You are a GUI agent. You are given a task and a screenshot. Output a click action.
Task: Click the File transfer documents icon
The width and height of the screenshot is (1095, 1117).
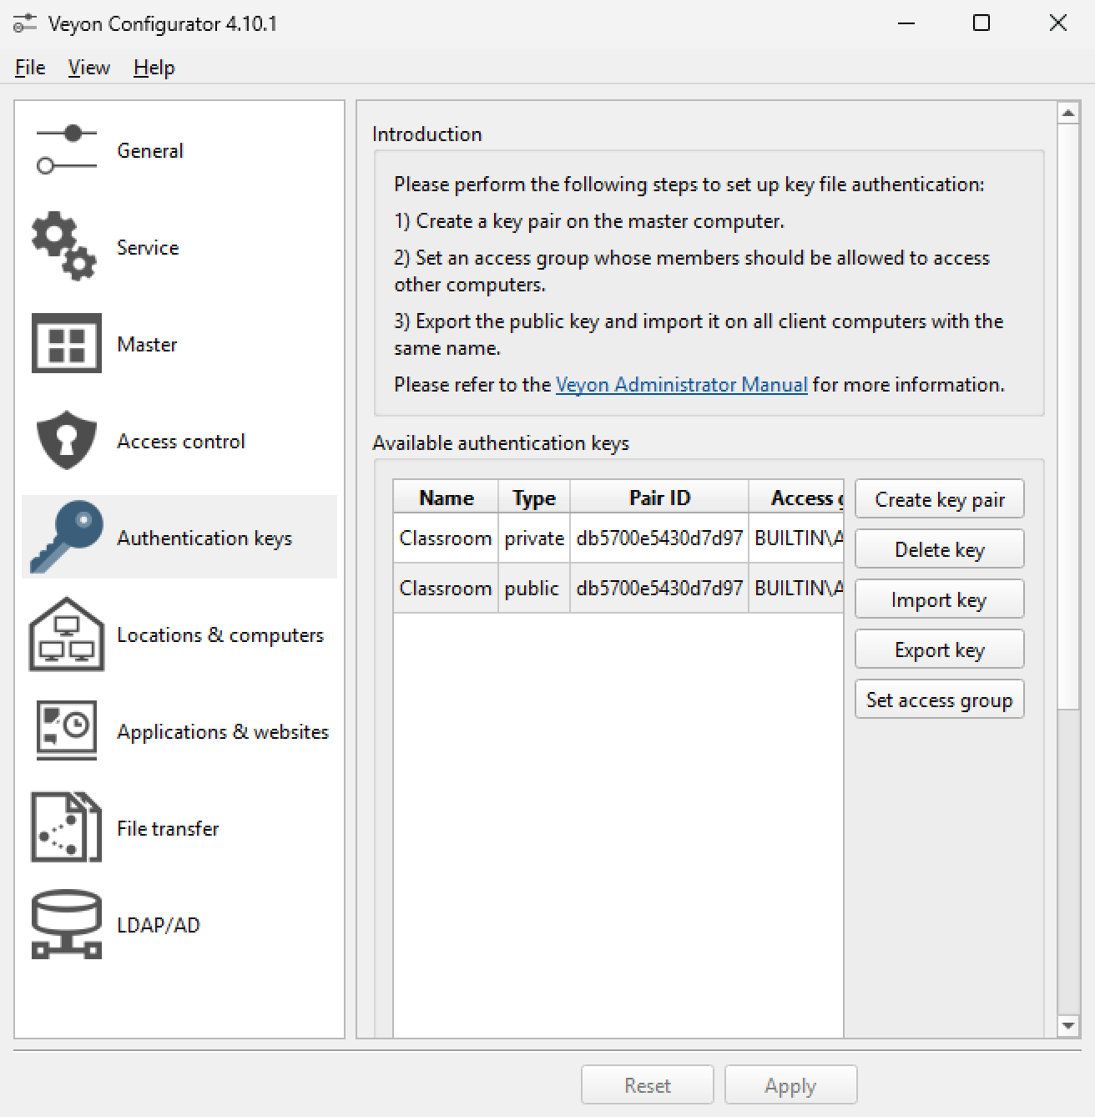click(67, 827)
